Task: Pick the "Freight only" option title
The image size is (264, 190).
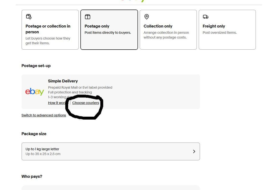Action: pos(214,26)
